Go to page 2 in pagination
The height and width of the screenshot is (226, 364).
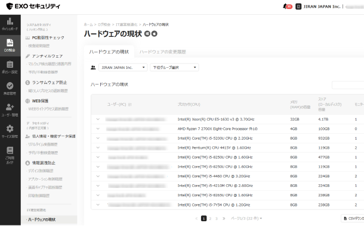click(210, 218)
